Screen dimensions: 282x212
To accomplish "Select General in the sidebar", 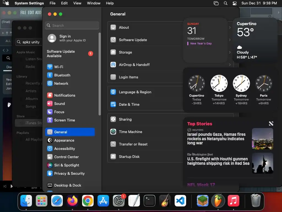I will click(70, 132).
